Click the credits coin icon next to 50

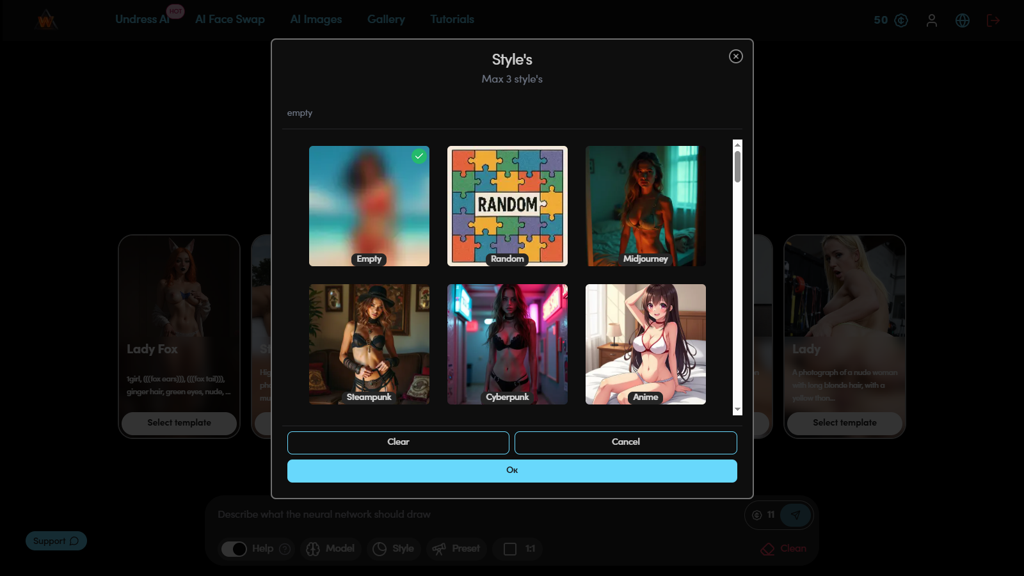point(901,20)
